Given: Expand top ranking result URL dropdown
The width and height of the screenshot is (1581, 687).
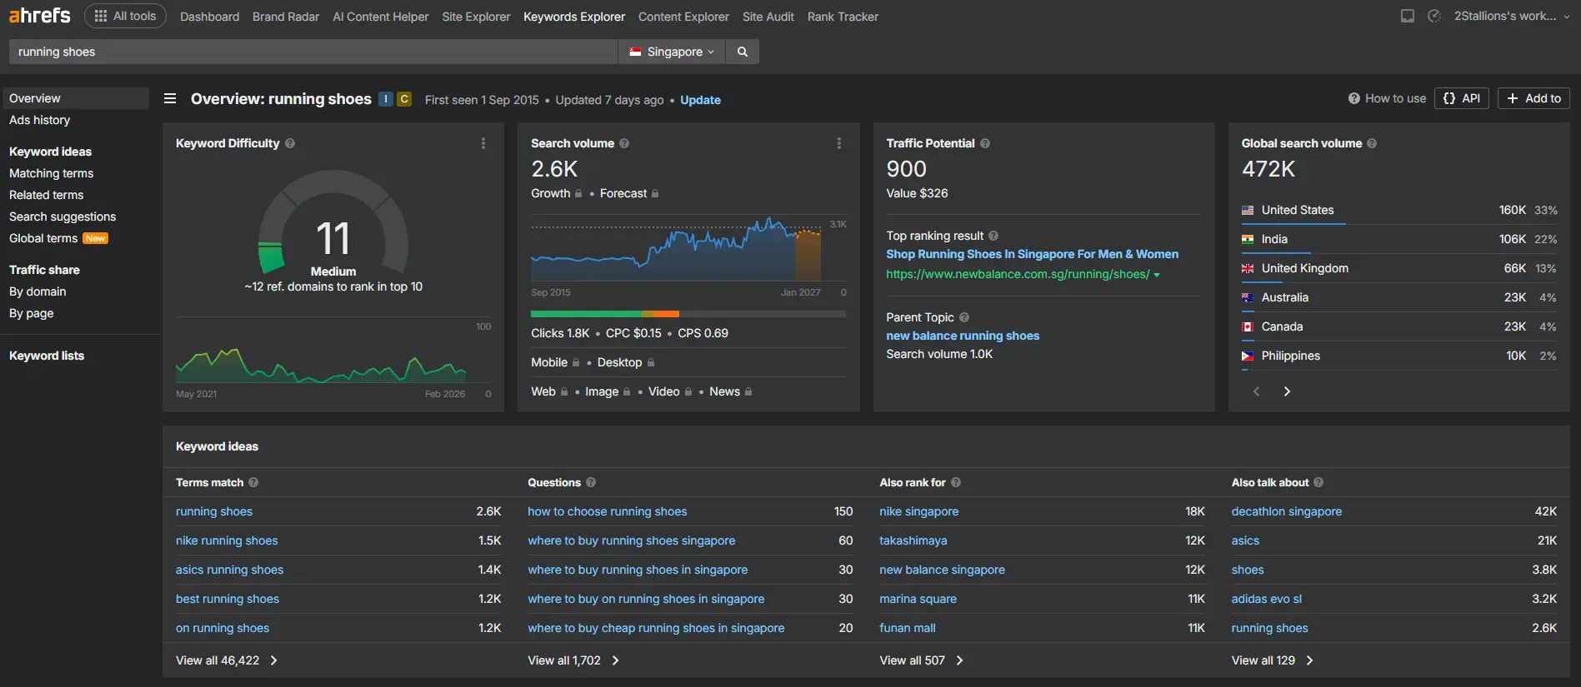Looking at the screenshot, I should click(x=1157, y=275).
